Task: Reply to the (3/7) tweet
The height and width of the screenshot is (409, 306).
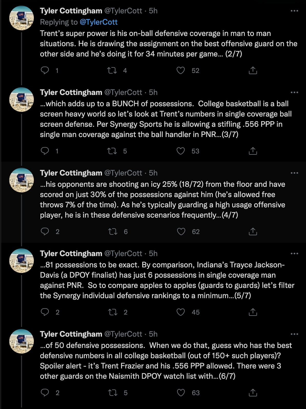Action: [x=45, y=151]
